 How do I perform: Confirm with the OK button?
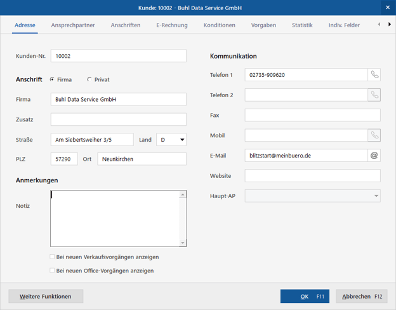pos(305,297)
